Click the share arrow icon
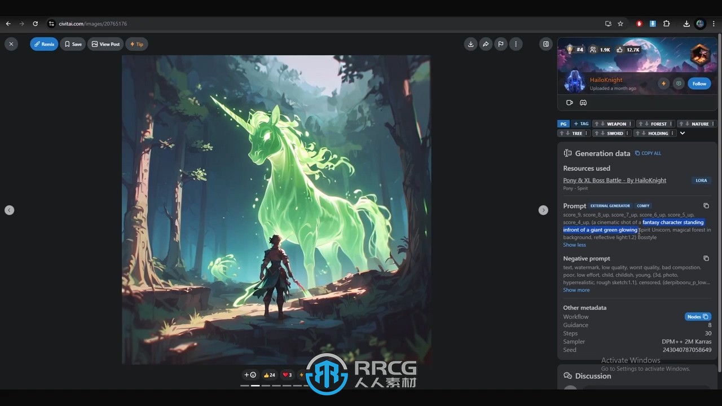Screen dimensions: 722x406 click(486, 44)
